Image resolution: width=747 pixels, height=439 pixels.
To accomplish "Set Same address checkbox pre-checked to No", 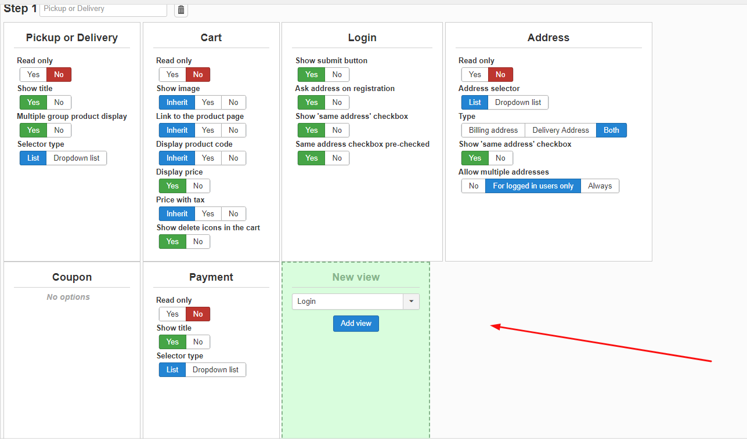I will point(337,158).
